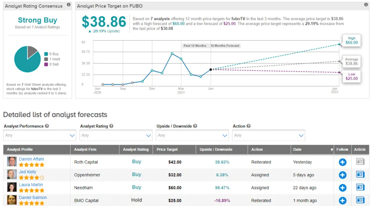
Task: Click gray Hold legend swatch
Action: [46, 59]
